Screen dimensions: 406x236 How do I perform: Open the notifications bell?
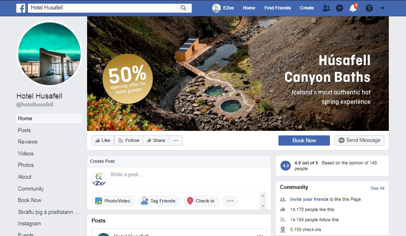(353, 8)
